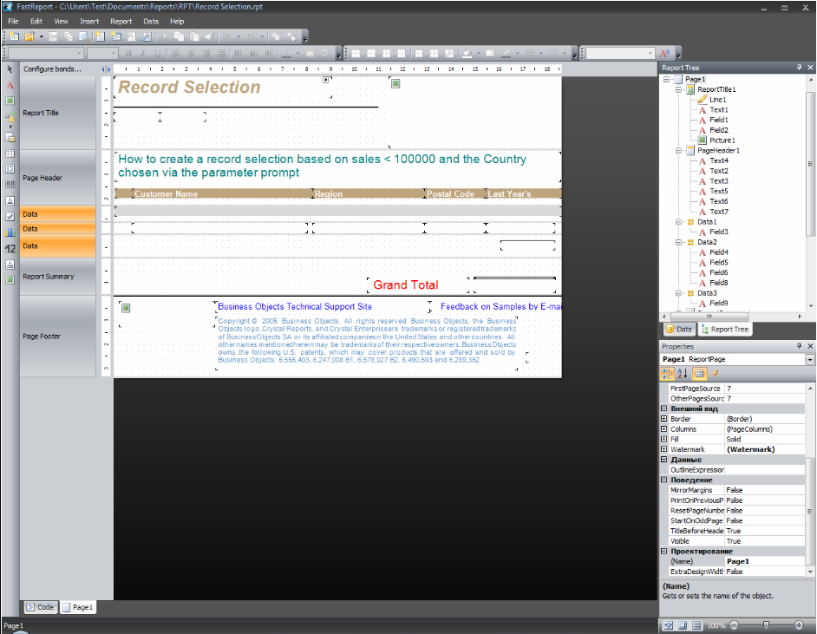Image resolution: width=817 pixels, height=634 pixels.
Task: Click the zoom in plus button
Action: click(x=799, y=625)
